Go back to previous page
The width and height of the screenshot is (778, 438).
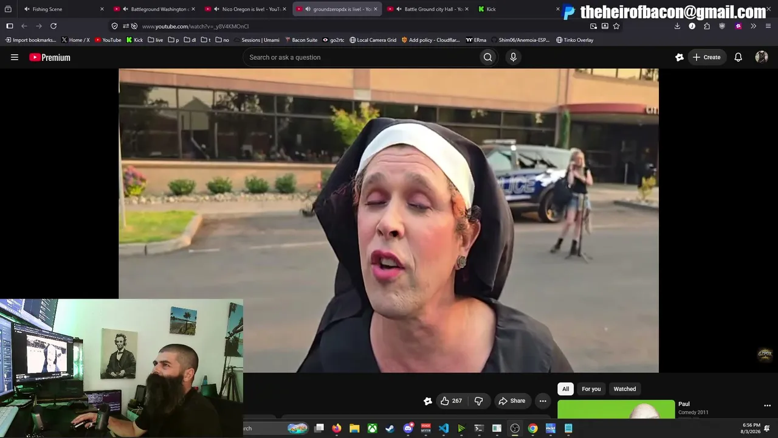tap(24, 26)
